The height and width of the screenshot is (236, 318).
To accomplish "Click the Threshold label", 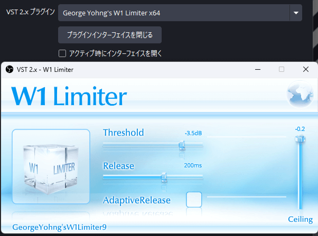I will click(x=123, y=133).
